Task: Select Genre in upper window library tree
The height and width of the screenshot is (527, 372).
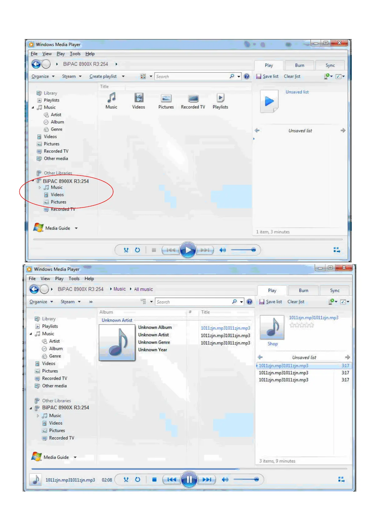Action: coord(56,129)
